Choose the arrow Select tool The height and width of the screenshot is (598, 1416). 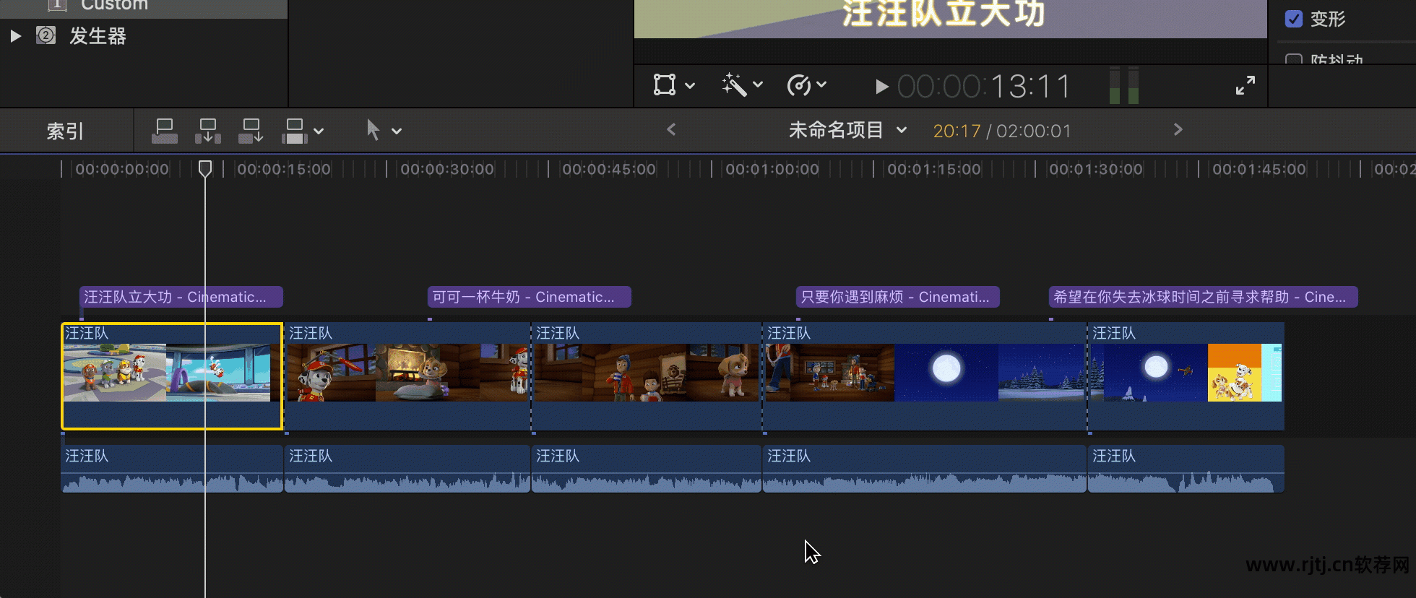click(x=373, y=130)
